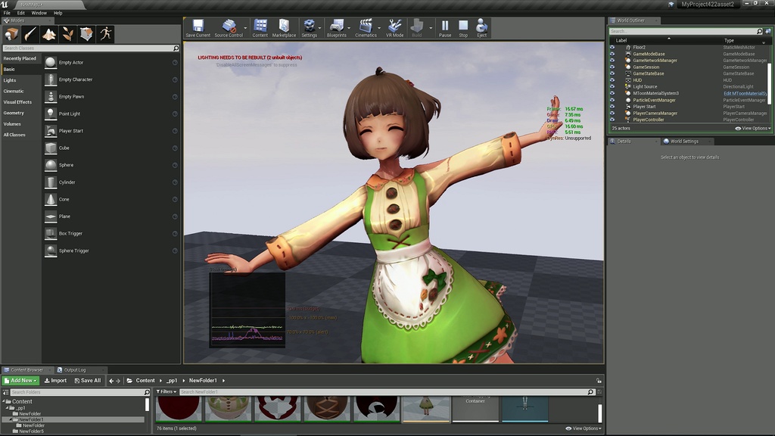Viewport: 775px width, 436px height.
Task: Click the Search Folders input field
Action: 76,392
